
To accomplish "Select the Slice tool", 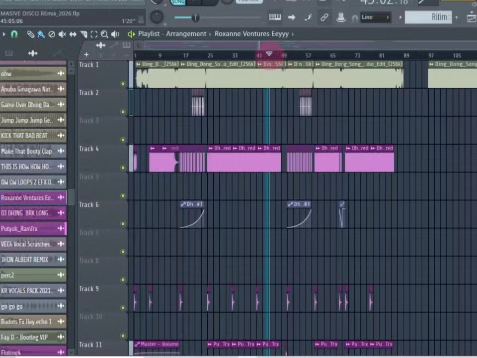I will pyautogui.click(x=83, y=34).
